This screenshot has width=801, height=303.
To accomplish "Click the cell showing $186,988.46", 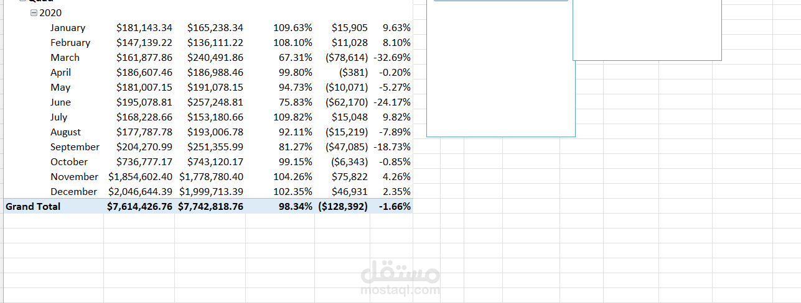I will (215, 73).
